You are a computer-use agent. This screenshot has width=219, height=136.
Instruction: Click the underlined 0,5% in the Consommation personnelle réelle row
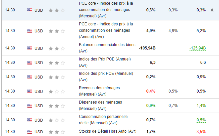pyautogui.click(x=201, y=120)
